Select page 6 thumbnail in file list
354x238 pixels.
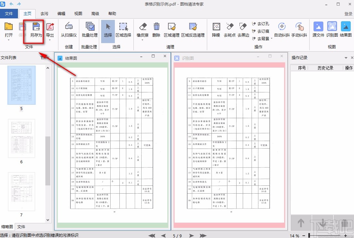tap(21, 138)
